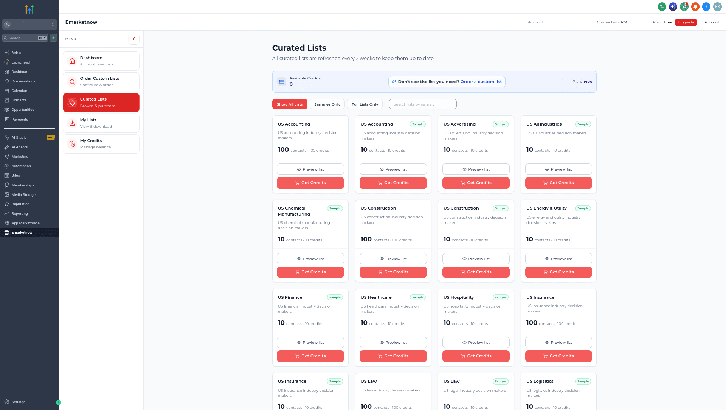Preview the US Advertising sample list
Image resolution: width=726 pixels, height=410 pixels.
[476, 169]
